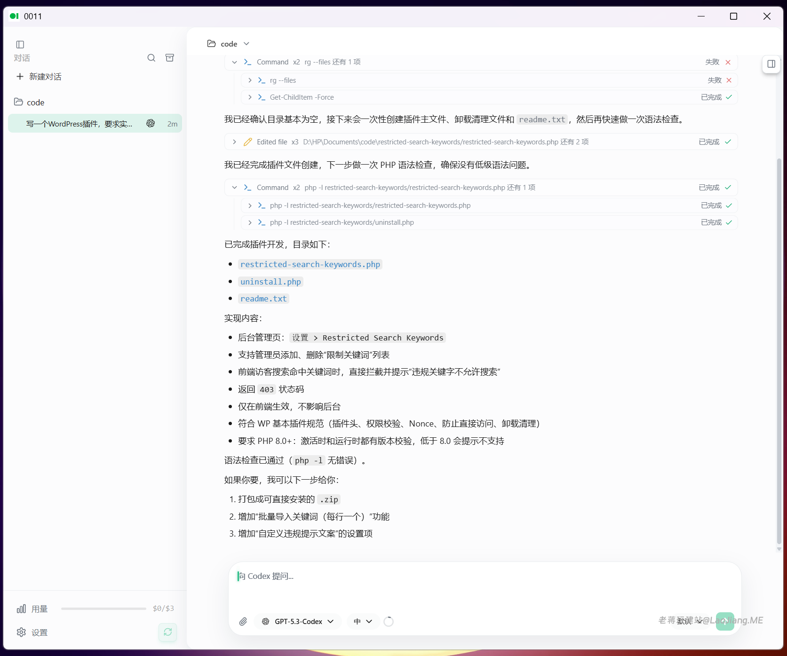Click 设置 > Restricted Search Keywords text
787x656 pixels.
pos(367,338)
